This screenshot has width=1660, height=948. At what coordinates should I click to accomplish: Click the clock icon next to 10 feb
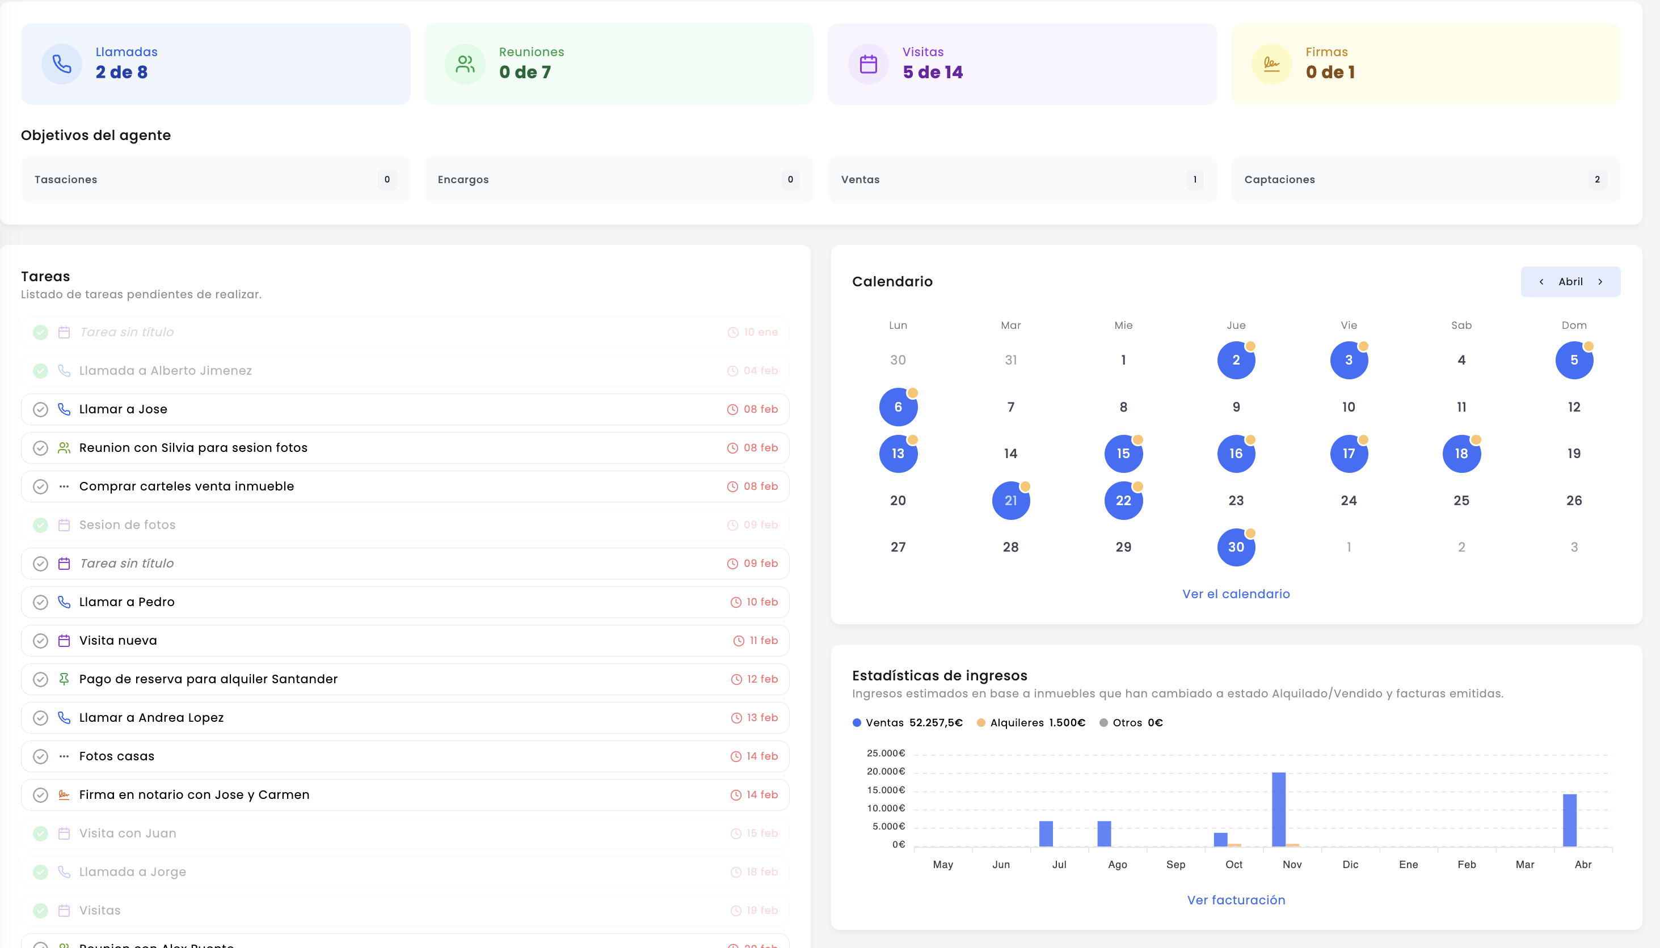(735, 602)
